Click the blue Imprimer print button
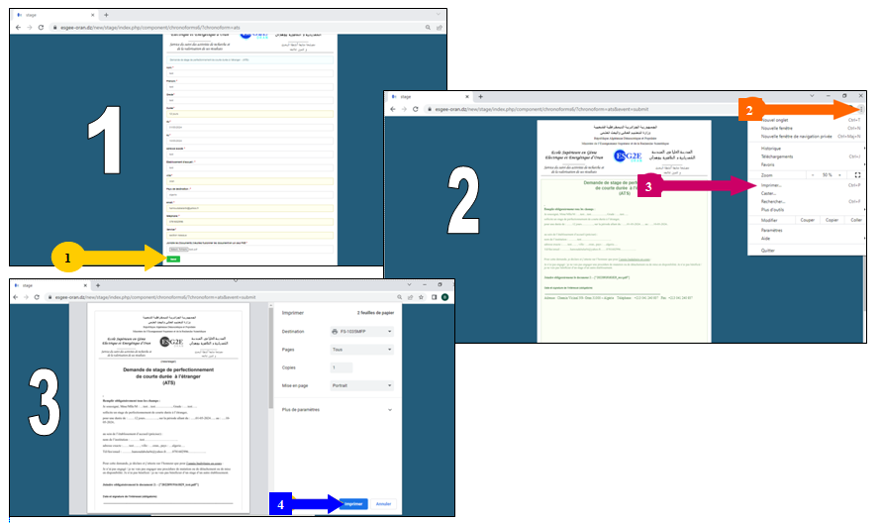 tap(351, 504)
